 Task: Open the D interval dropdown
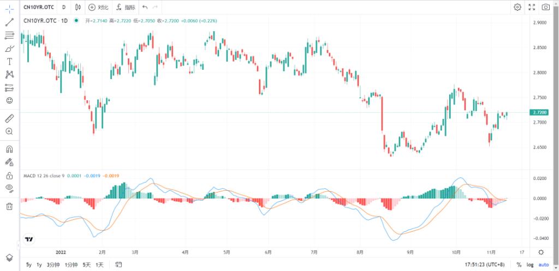pyautogui.click(x=64, y=7)
